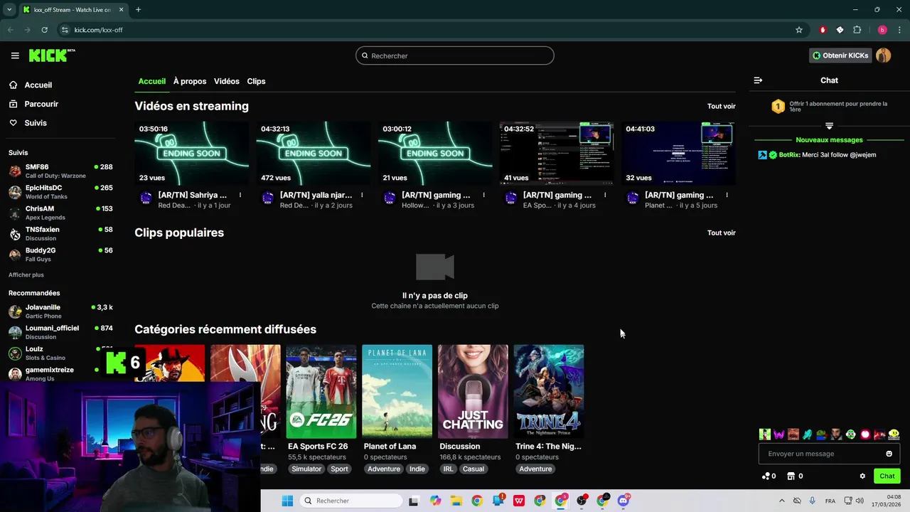Insert the teal clapping hands emote
Image resolution: width=910 pixels, height=512 pixels.
pyautogui.click(x=808, y=434)
